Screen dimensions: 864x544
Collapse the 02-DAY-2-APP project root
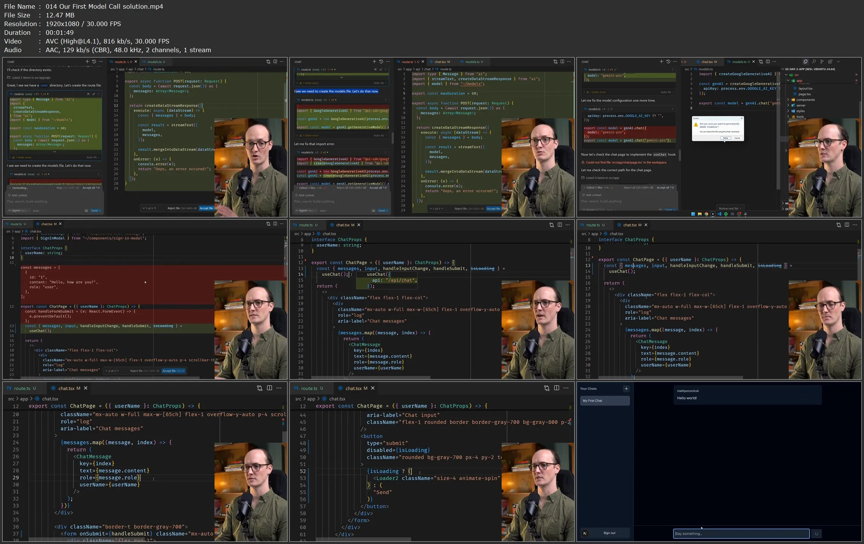point(783,69)
